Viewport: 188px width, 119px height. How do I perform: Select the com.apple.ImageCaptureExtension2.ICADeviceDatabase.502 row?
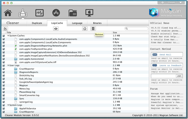pyautogui.click(x=75, y=52)
